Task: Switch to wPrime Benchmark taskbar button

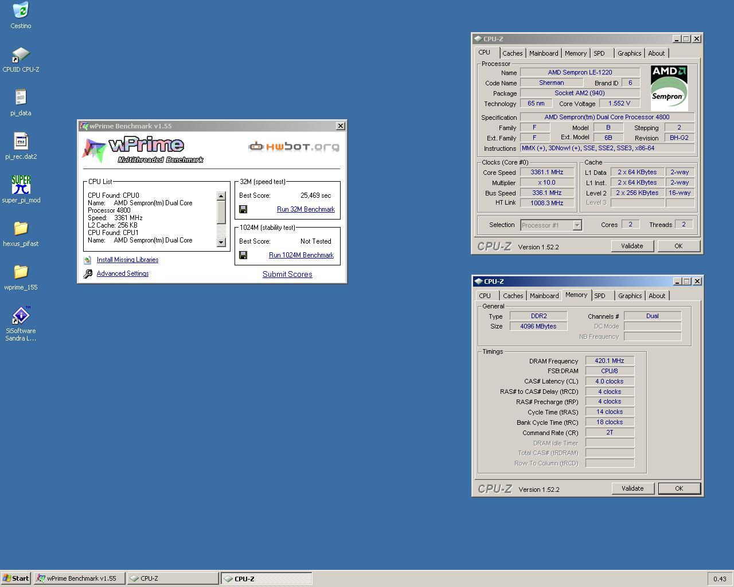Action: pos(79,578)
